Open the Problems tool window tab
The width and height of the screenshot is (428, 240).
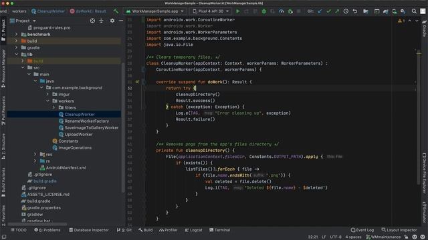47,230
